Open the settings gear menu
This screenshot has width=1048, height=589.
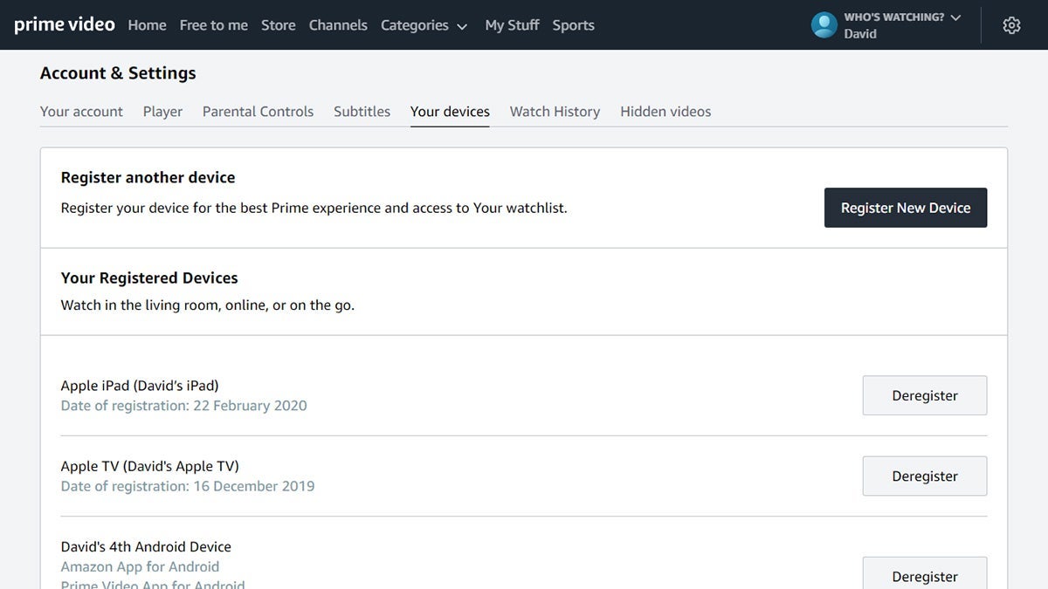pos(1010,24)
